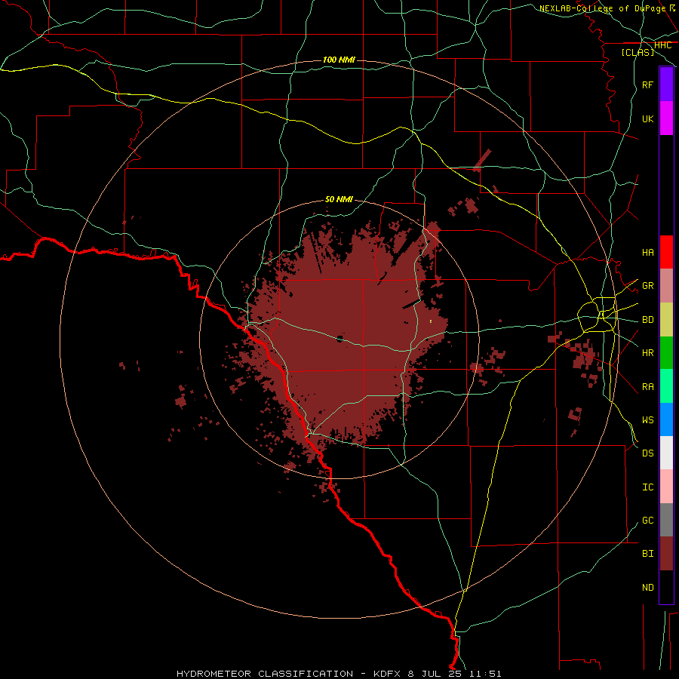Screen dimensions: 679x679
Task: Click the 100 NMI range ring label
Action: pos(339,60)
